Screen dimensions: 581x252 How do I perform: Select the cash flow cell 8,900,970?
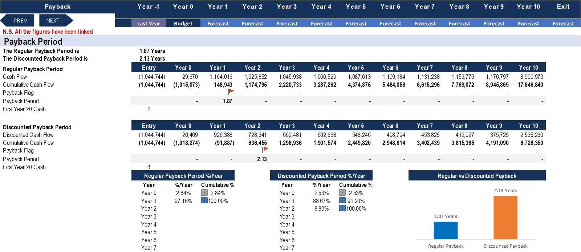(x=532, y=77)
